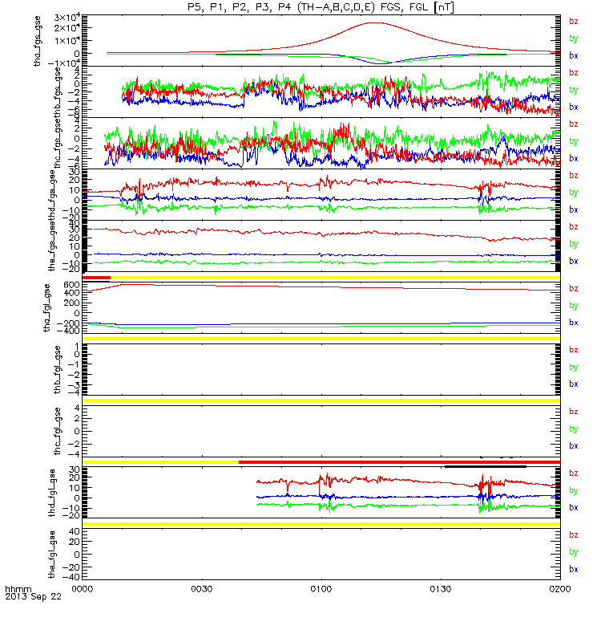Select the the_fgl_gse y-axis label
This screenshot has height=642, width=601.
52,555
